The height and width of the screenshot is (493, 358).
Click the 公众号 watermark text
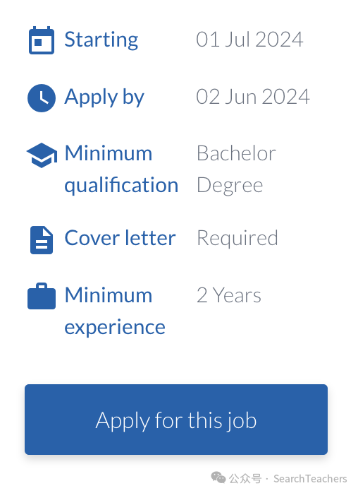[245, 479]
